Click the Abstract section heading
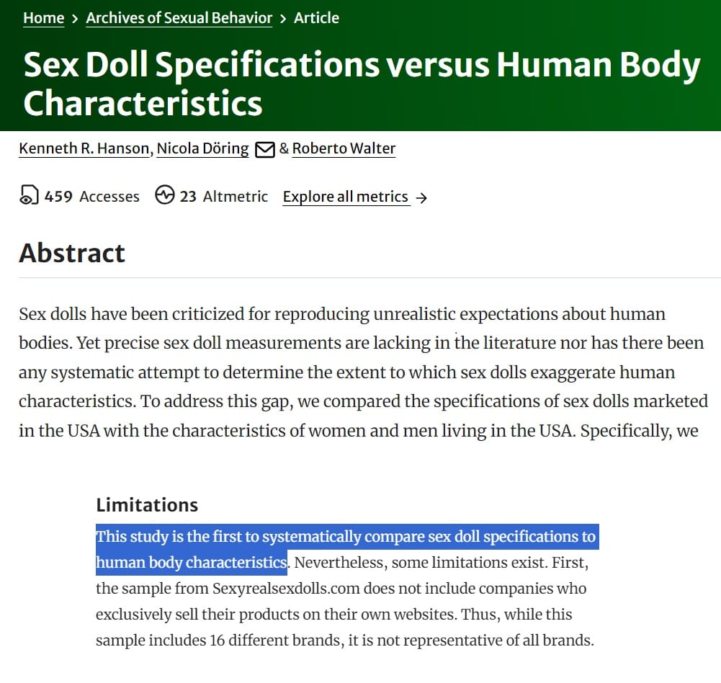 pyautogui.click(x=72, y=253)
